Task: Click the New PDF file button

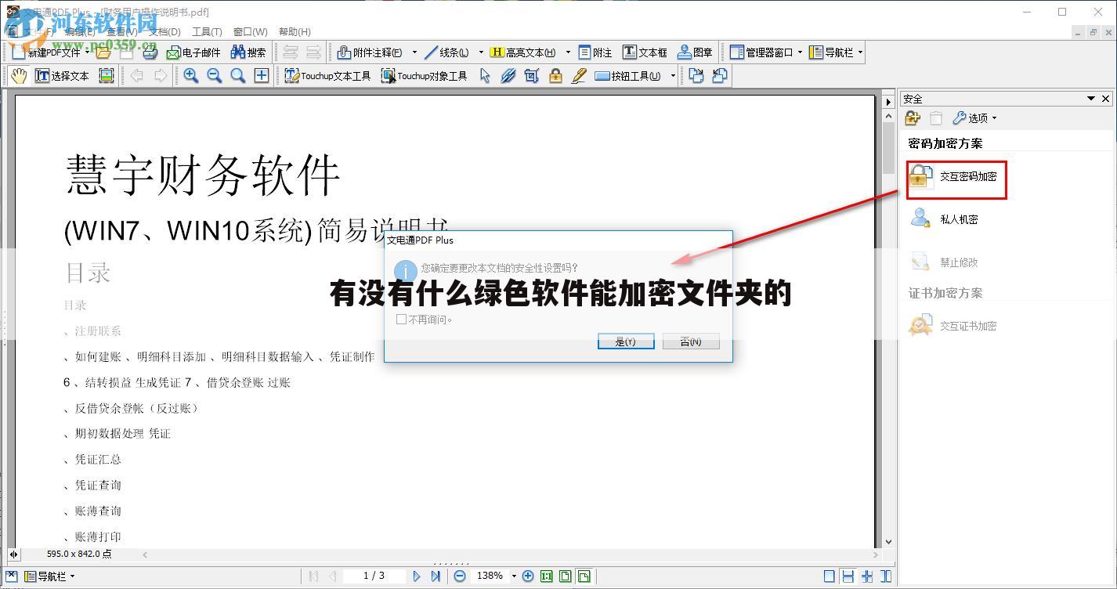Action: coord(45,52)
